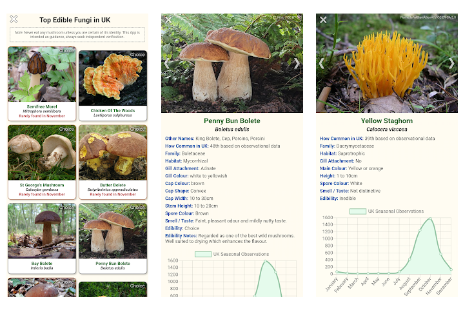
Task: Click 'Stem Height: 10 to 20cm' line
Action: [x=192, y=206]
